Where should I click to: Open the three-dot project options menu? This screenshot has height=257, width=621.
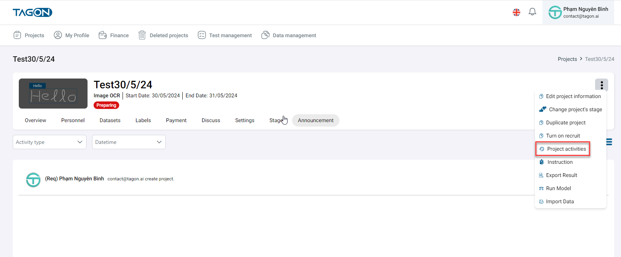[x=601, y=85]
